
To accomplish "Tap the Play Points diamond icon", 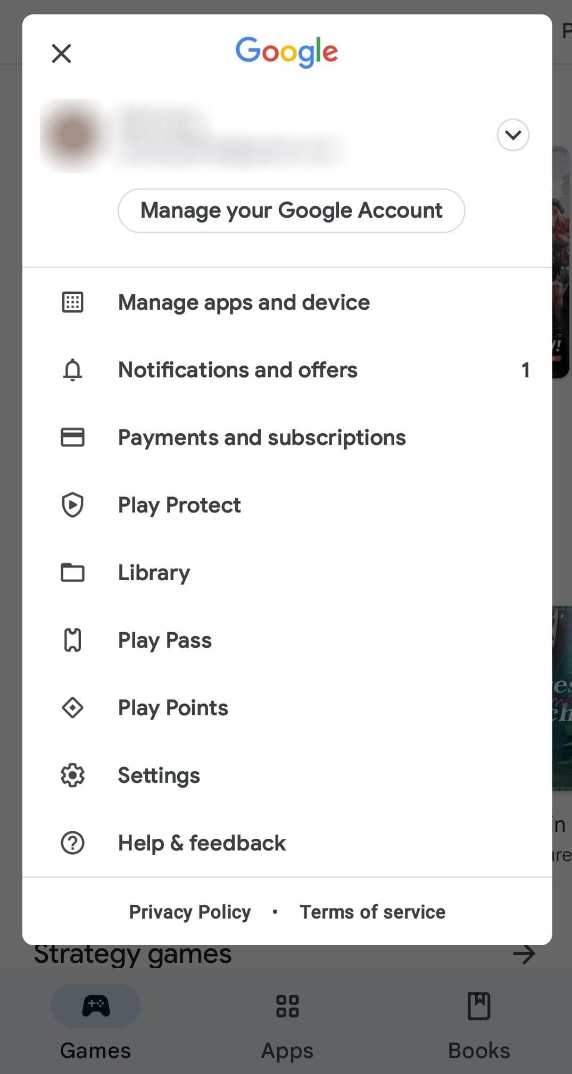I will 72,708.
